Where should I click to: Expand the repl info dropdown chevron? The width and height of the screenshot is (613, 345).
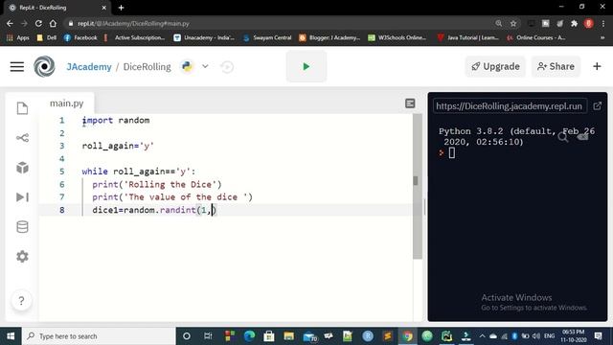pyautogui.click(x=205, y=66)
